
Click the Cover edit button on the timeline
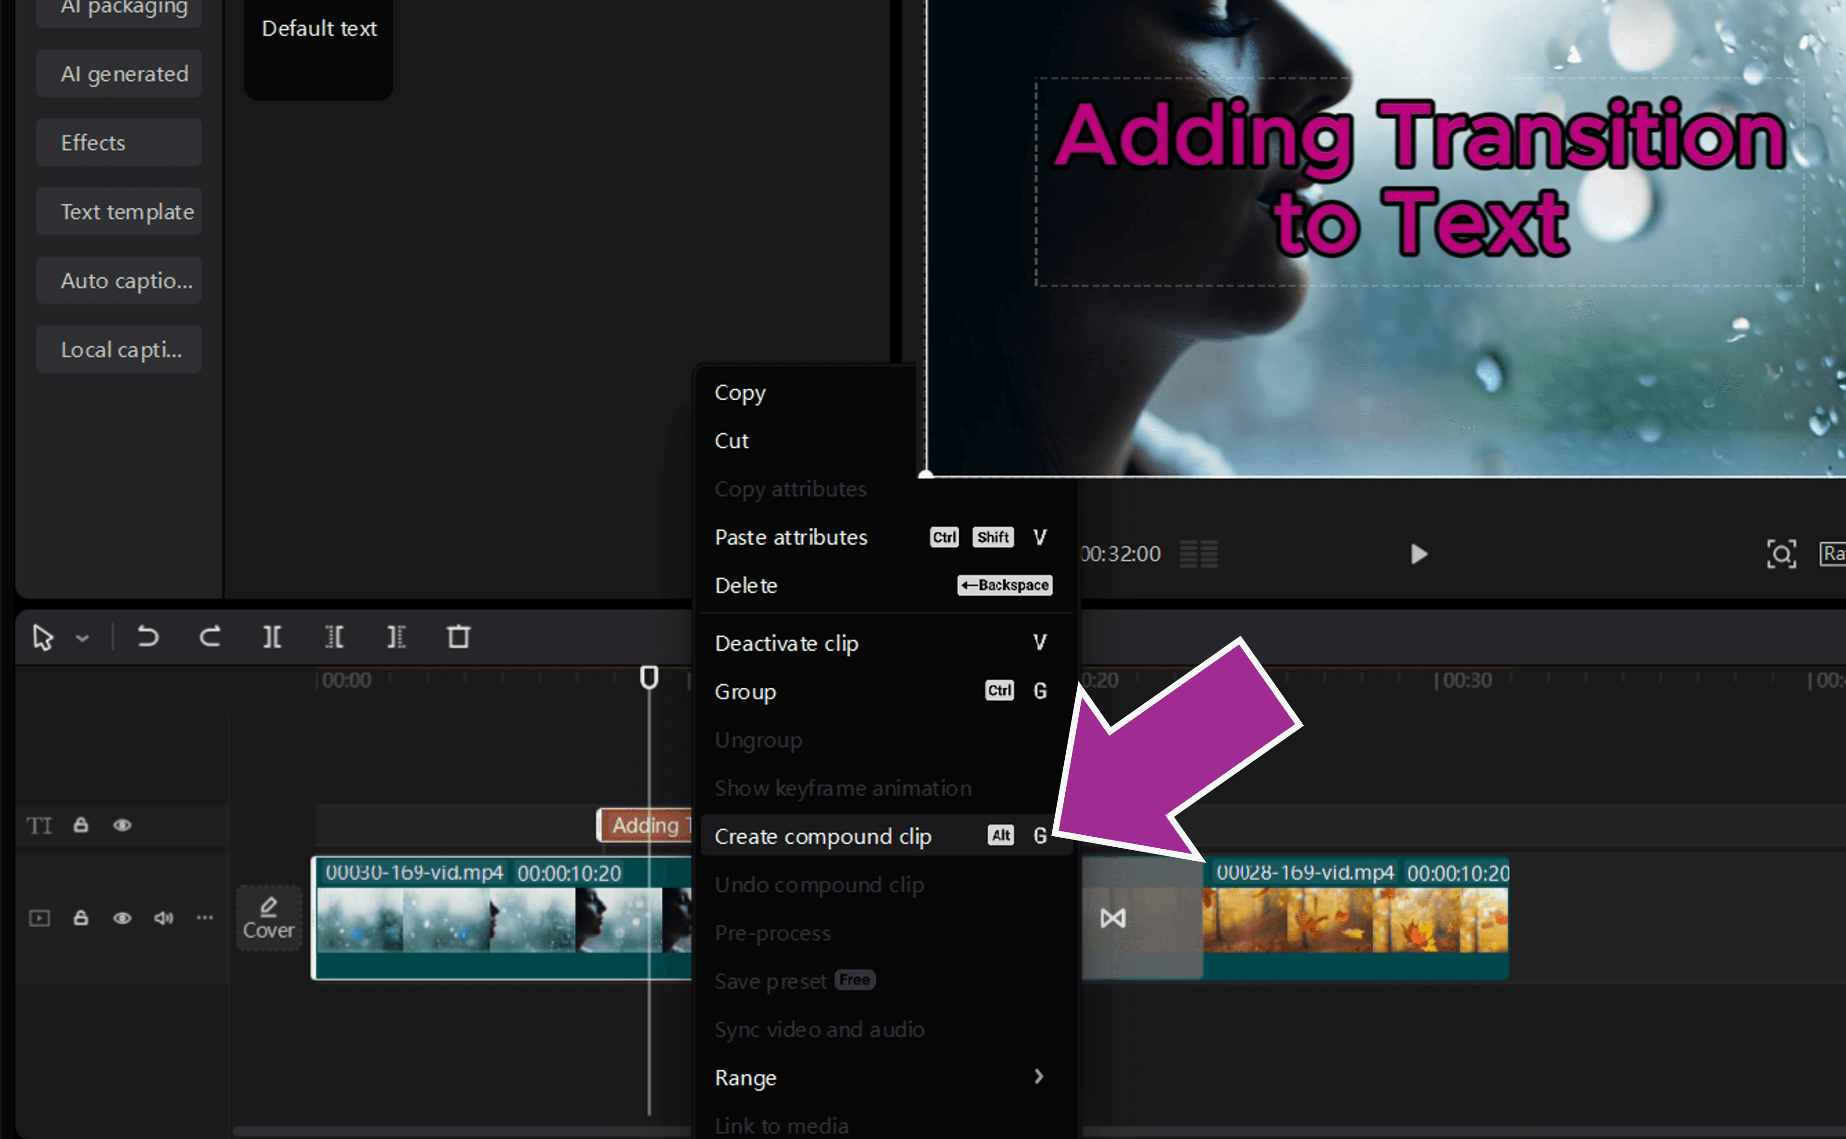tap(268, 917)
